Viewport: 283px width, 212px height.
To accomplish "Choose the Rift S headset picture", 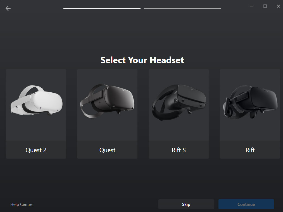I will [x=179, y=102].
